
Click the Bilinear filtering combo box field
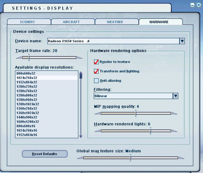point(133,96)
